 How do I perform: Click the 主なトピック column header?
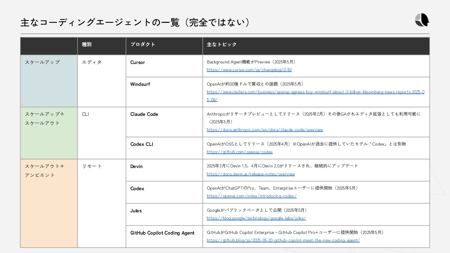point(316,46)
